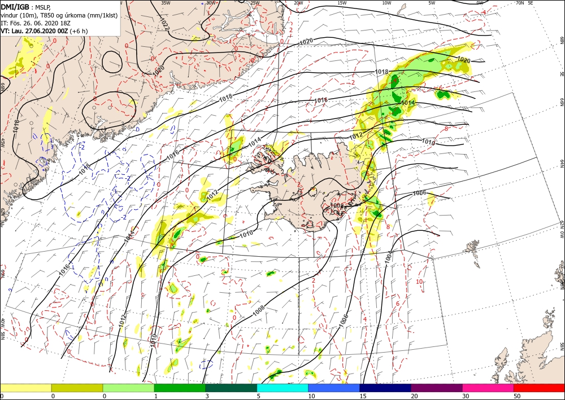Click the '70N 5E' corner label
Viewport: 565px width, 400px height.
[x=525, y=3]
